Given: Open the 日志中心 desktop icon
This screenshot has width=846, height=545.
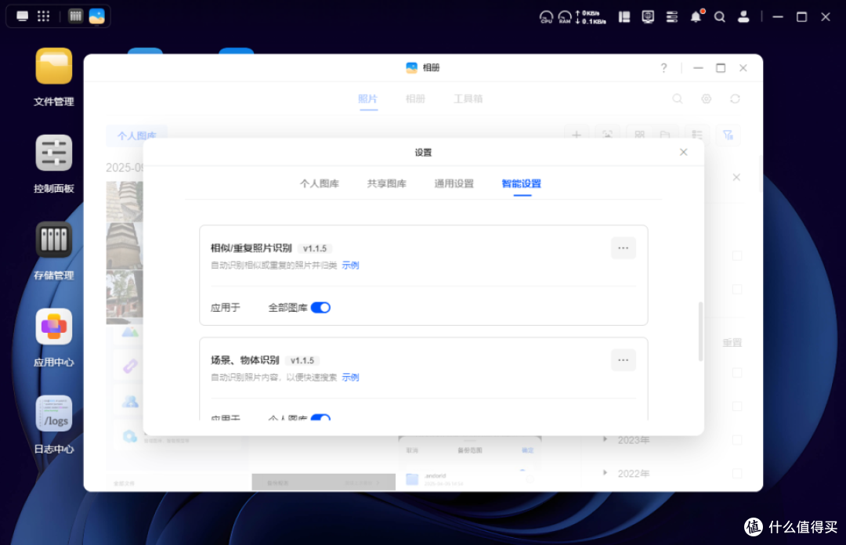Looking at the screenshot, I should click(x=53, y=413).
